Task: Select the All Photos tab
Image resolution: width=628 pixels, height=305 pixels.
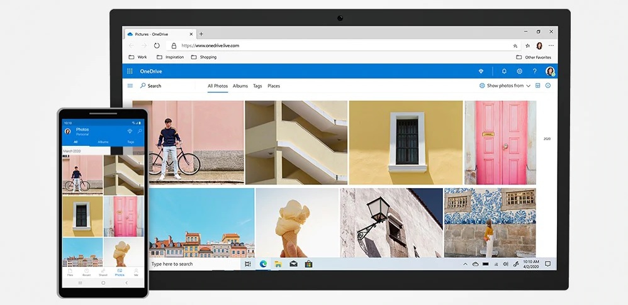Action: 218,86
